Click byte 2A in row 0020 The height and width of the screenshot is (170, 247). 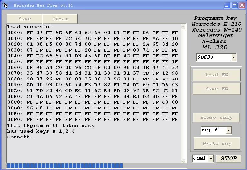tap(146, 44)
